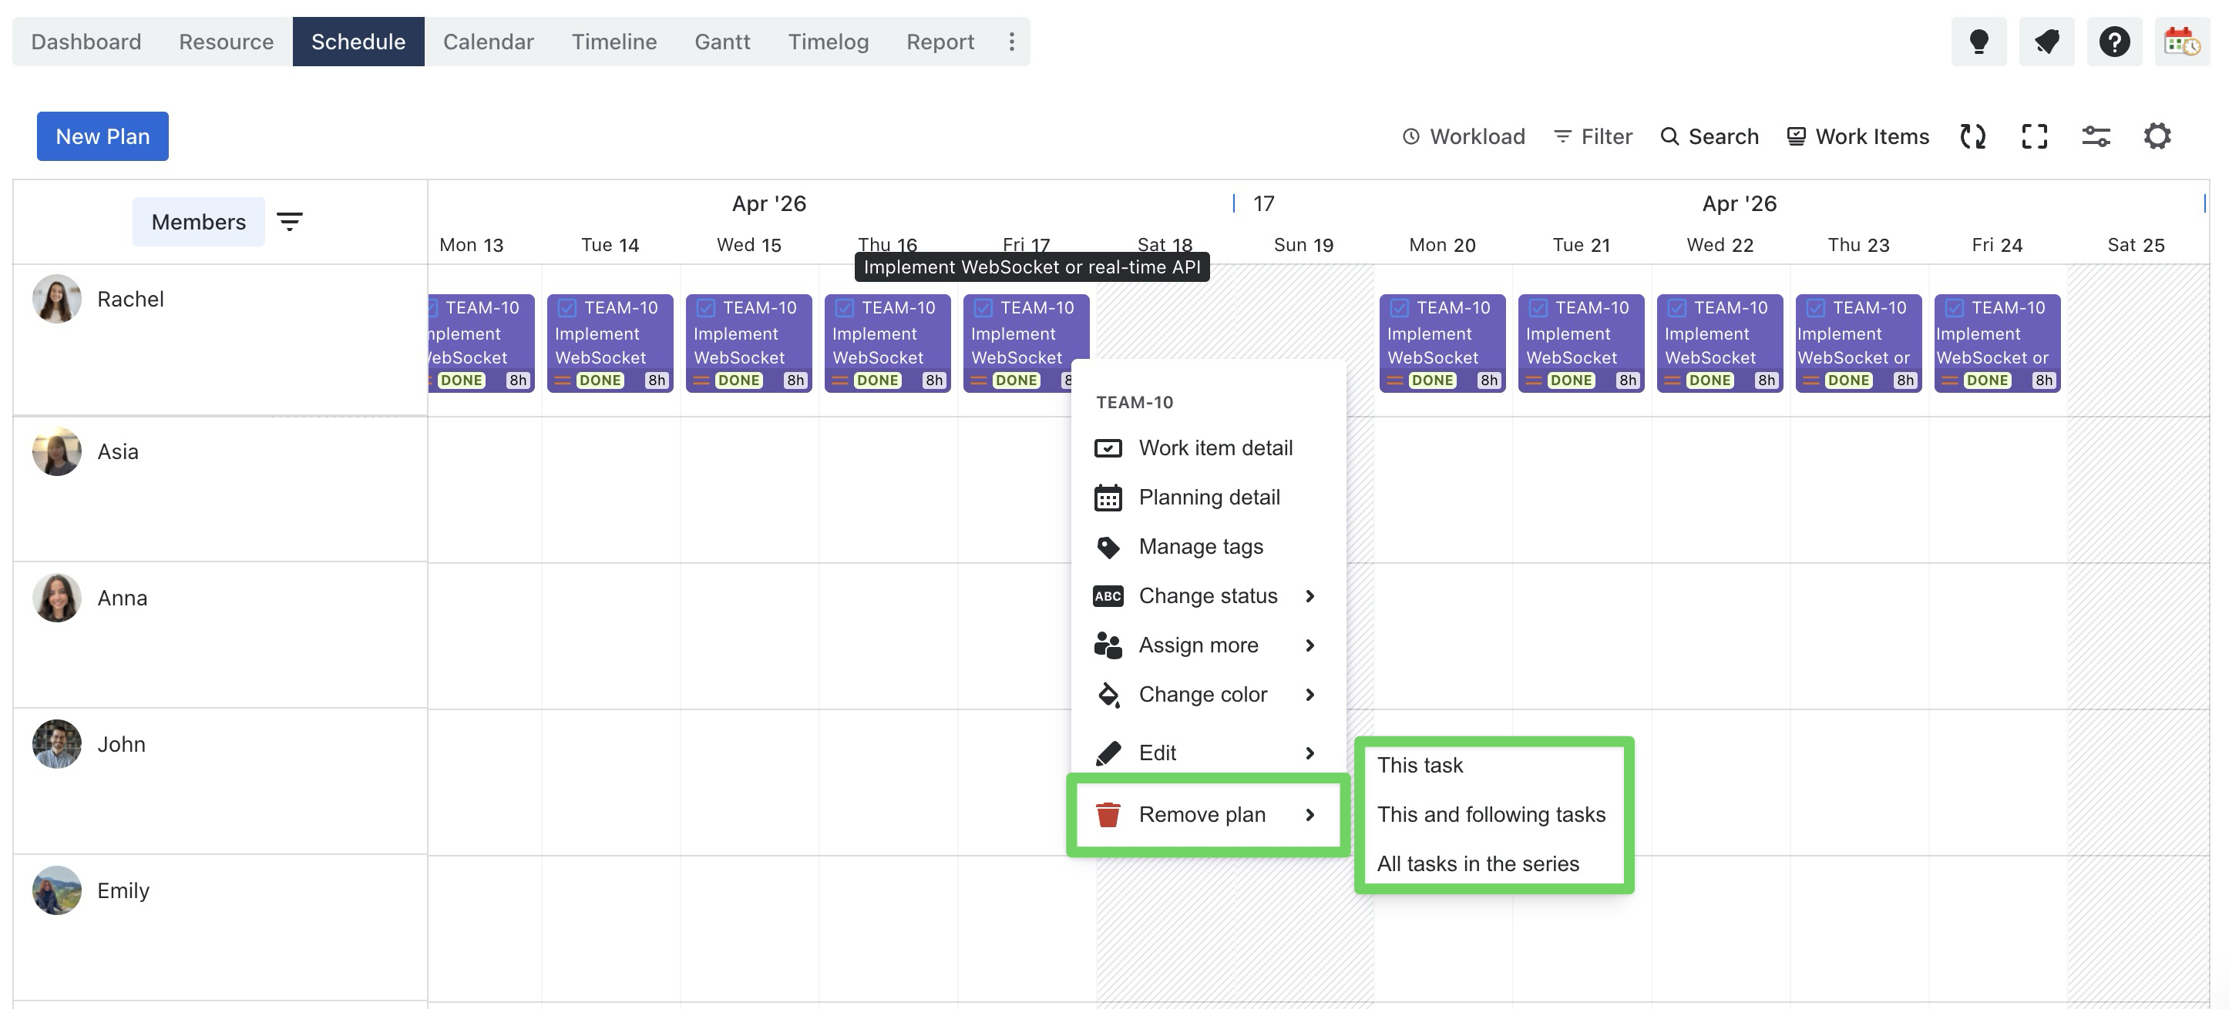Screen dimensions: 2229x1009
Task: Click the calendar clock app icon
Action: [2181, 42]
